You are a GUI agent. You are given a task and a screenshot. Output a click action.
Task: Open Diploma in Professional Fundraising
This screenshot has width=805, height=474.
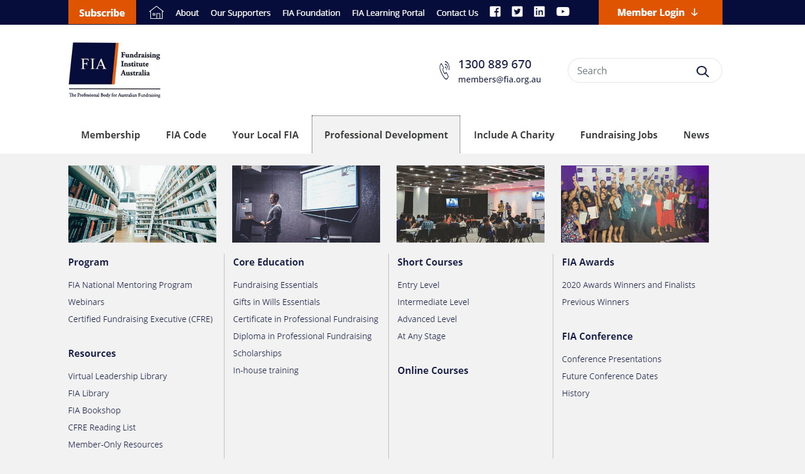pos(302,336)
